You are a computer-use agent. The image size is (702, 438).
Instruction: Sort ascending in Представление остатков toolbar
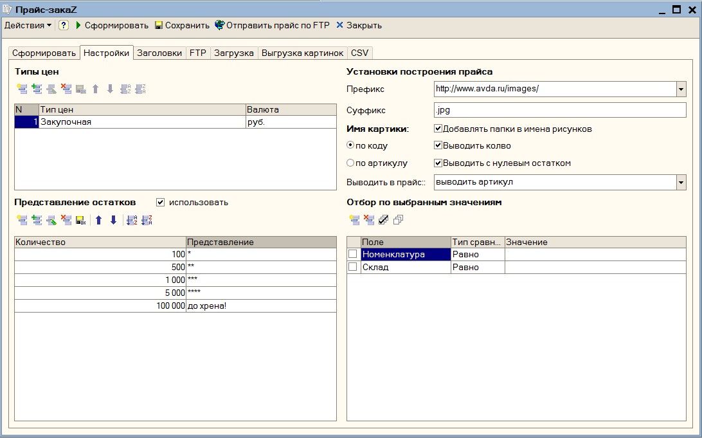132,220
